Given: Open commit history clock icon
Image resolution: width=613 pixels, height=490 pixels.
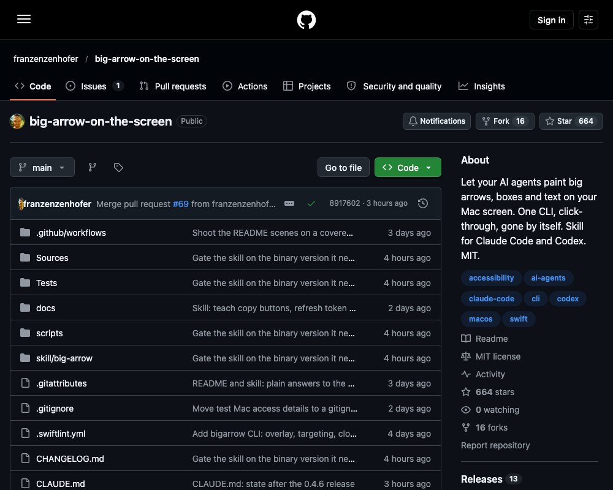Looking at the screenshot, I should (422, 203).
